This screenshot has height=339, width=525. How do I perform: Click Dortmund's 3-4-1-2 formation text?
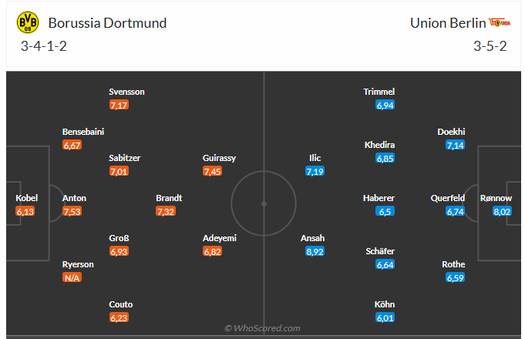click(x=44, y=45)
